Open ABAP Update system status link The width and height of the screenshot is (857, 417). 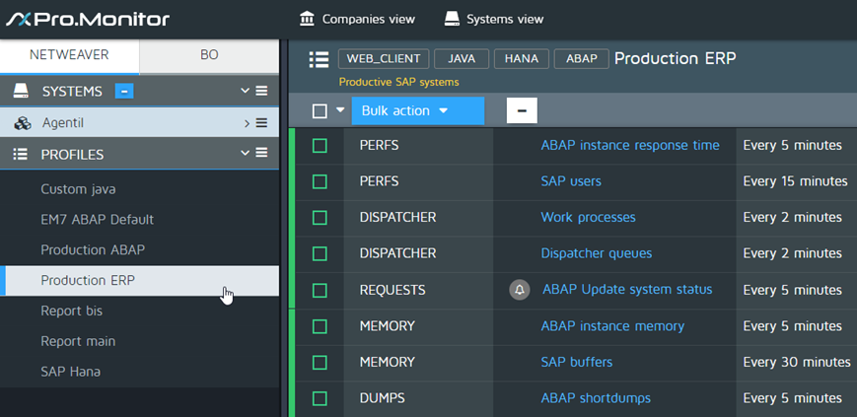(627, 290)
